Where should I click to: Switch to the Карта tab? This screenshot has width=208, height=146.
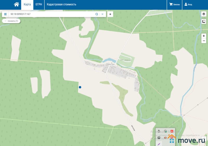click(27, 4)
